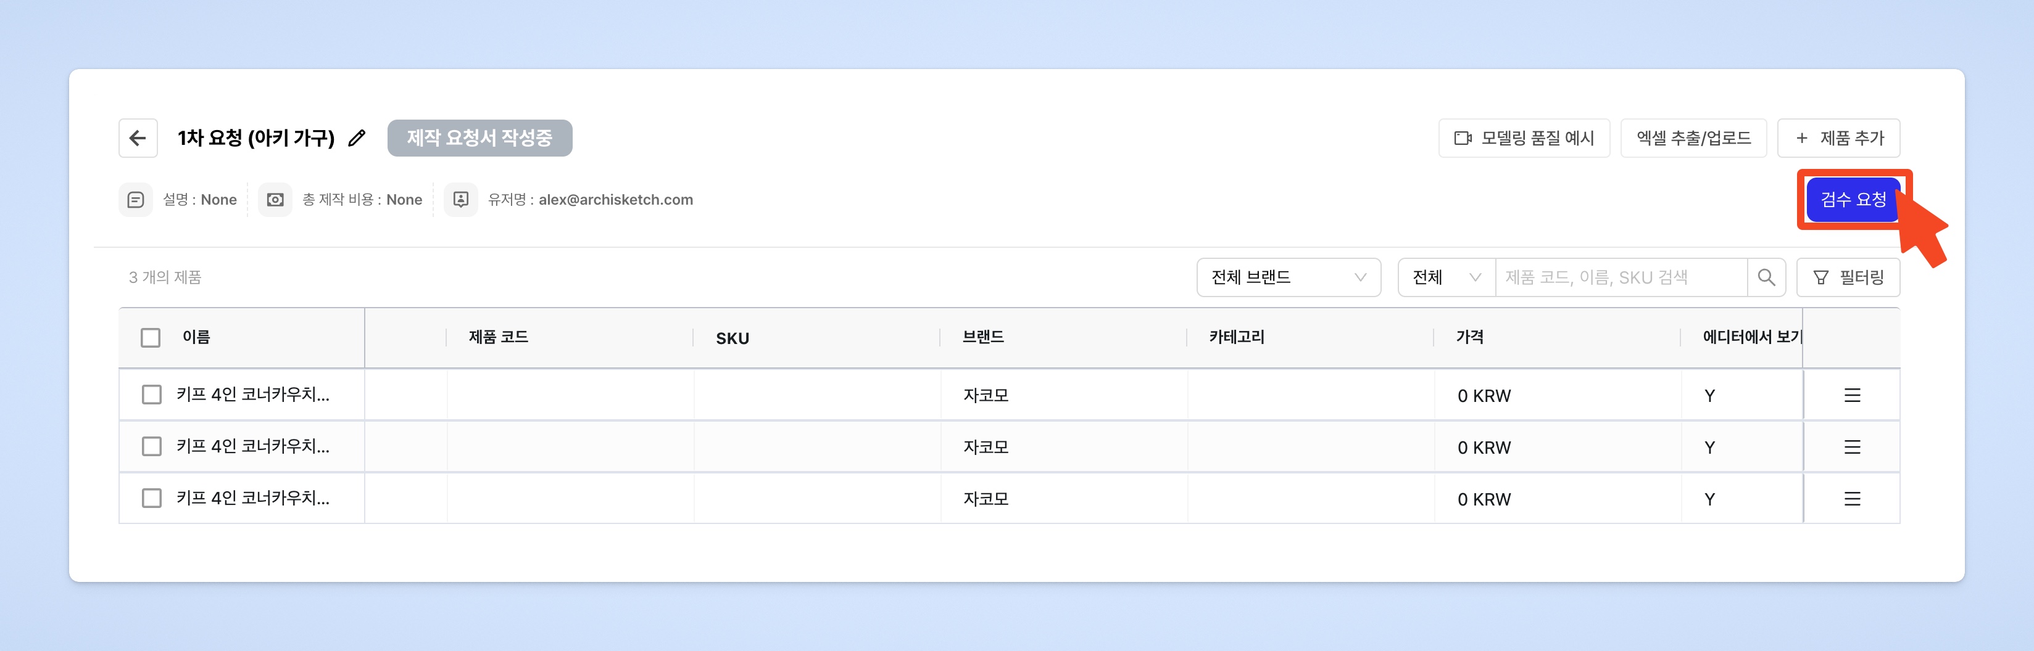
Task: Click the 제품 추가 button
Action: pyautogui.click(x=1838, y=138)
